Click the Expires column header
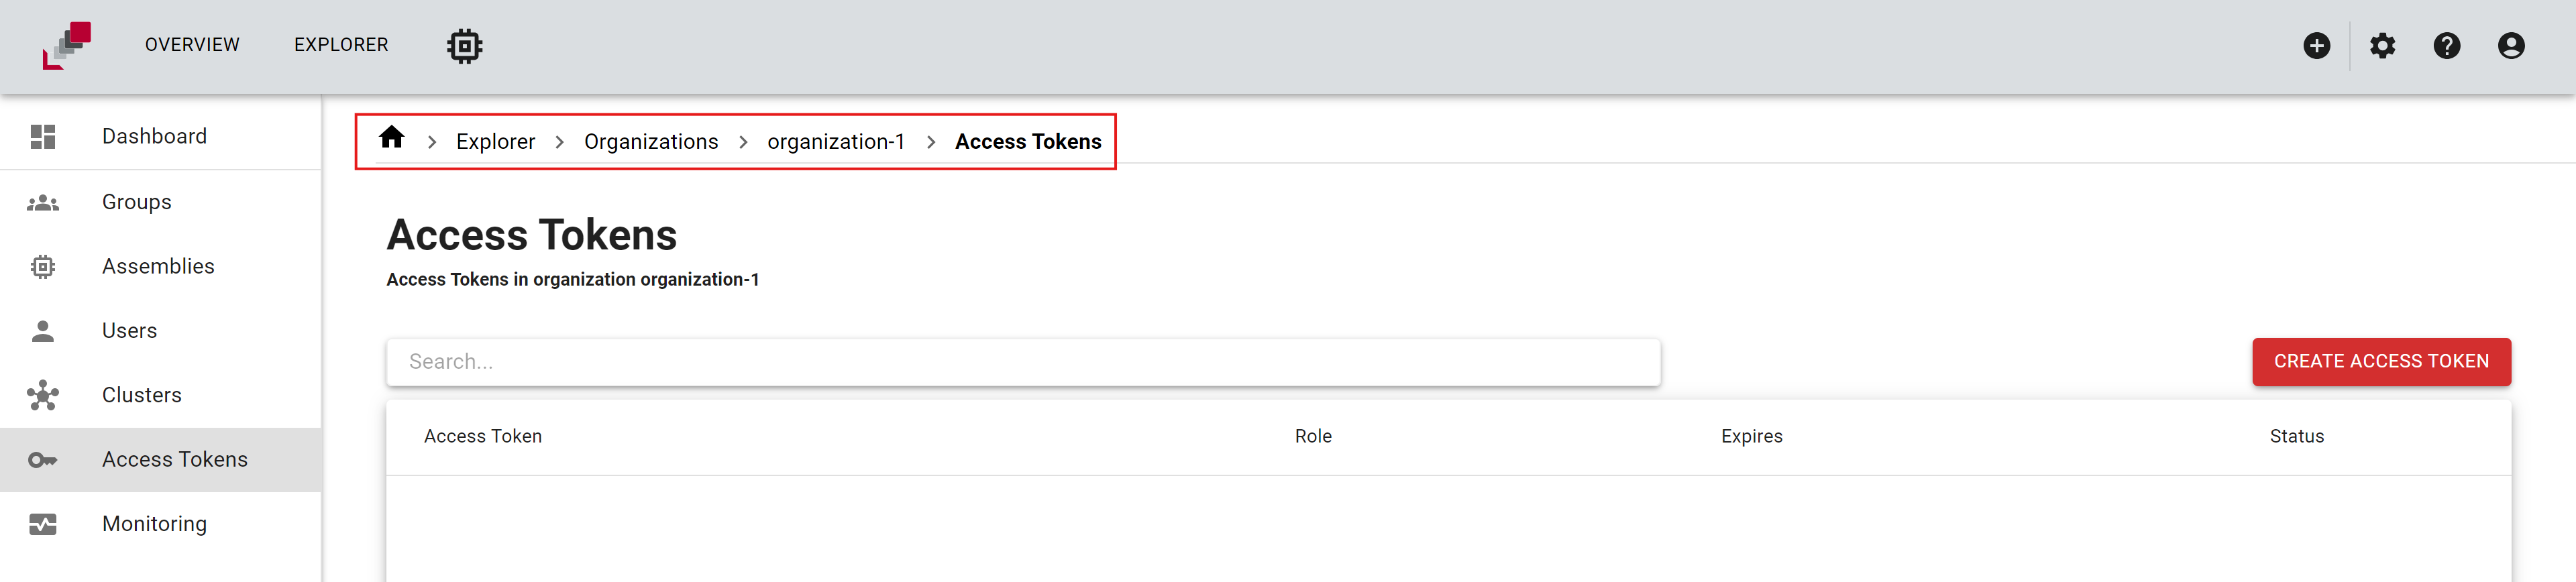This screenshot has height=582, width=2576. pos(1751,437)
